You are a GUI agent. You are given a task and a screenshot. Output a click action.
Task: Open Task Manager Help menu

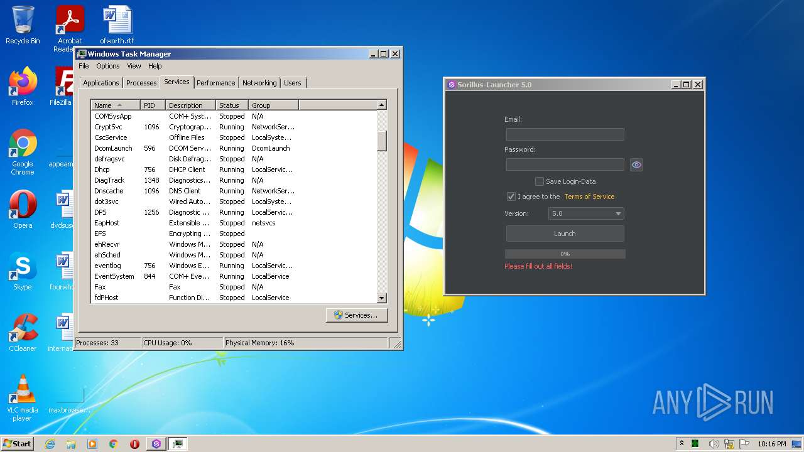[x=155, y=66]
